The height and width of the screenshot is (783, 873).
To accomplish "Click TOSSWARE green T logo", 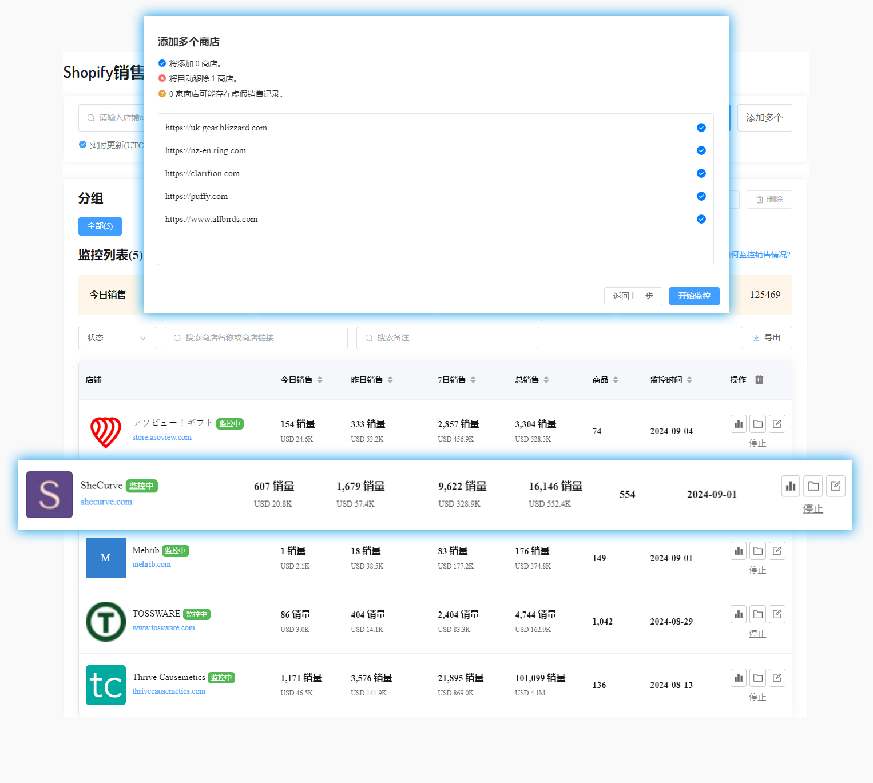I will coord(106,622).
